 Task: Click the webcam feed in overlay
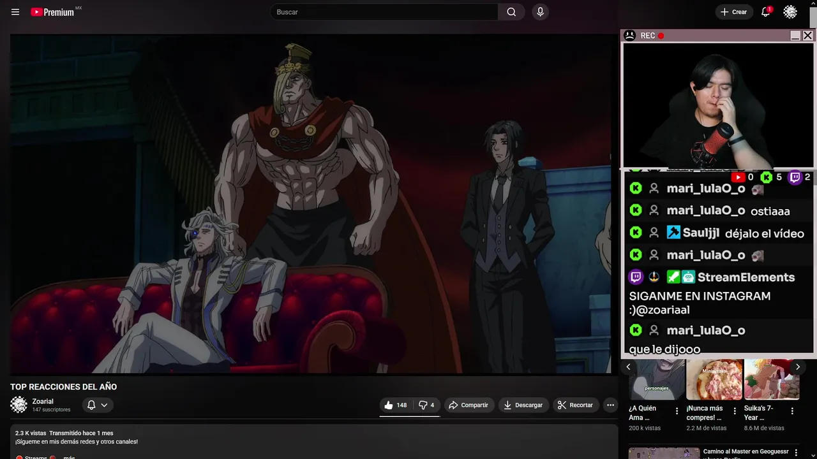click(718, 105)
